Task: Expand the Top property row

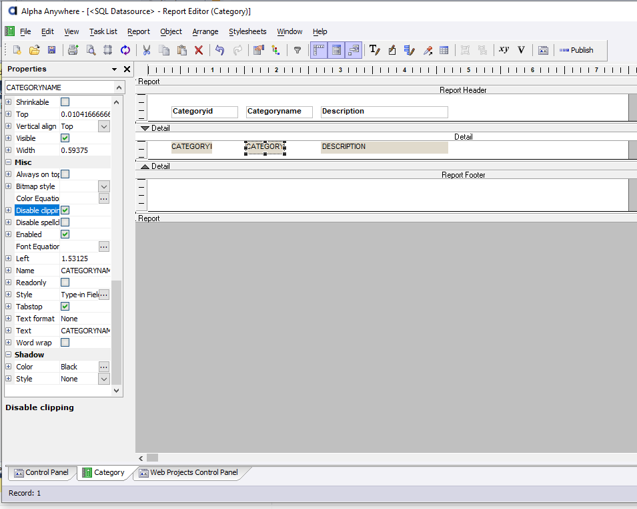Action: [x=8, y=114]
